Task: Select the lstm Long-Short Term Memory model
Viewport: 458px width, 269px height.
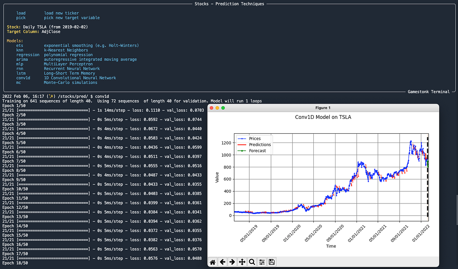Action: pyautogui.click(x=21, y=73)
